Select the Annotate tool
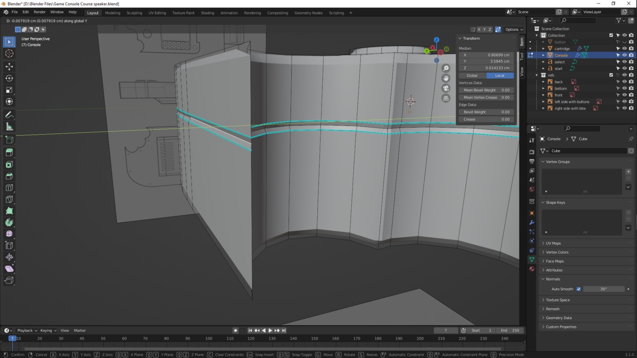The width and height of the screenshot is (637, 358). pyautogui.click(x=9, y=115)
